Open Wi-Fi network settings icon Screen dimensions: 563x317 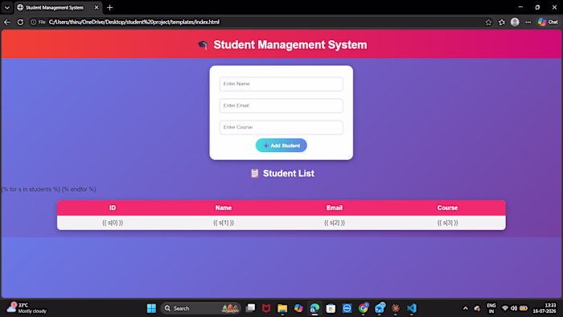tap(505, 308)
